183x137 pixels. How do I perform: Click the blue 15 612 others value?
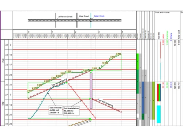coord(171,85)
